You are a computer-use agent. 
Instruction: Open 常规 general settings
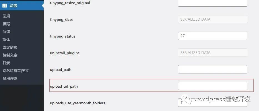(x=6, y=16)
